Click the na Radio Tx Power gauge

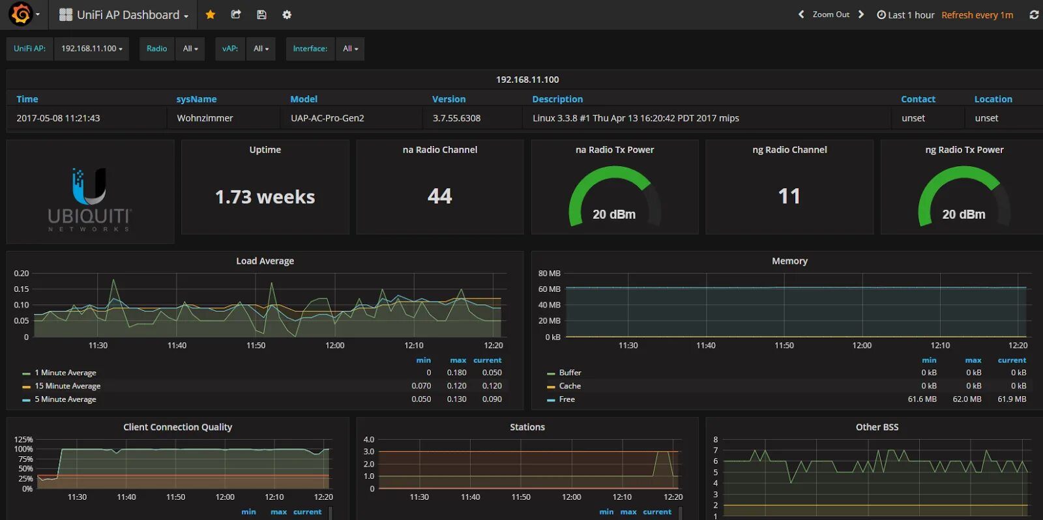614,196
